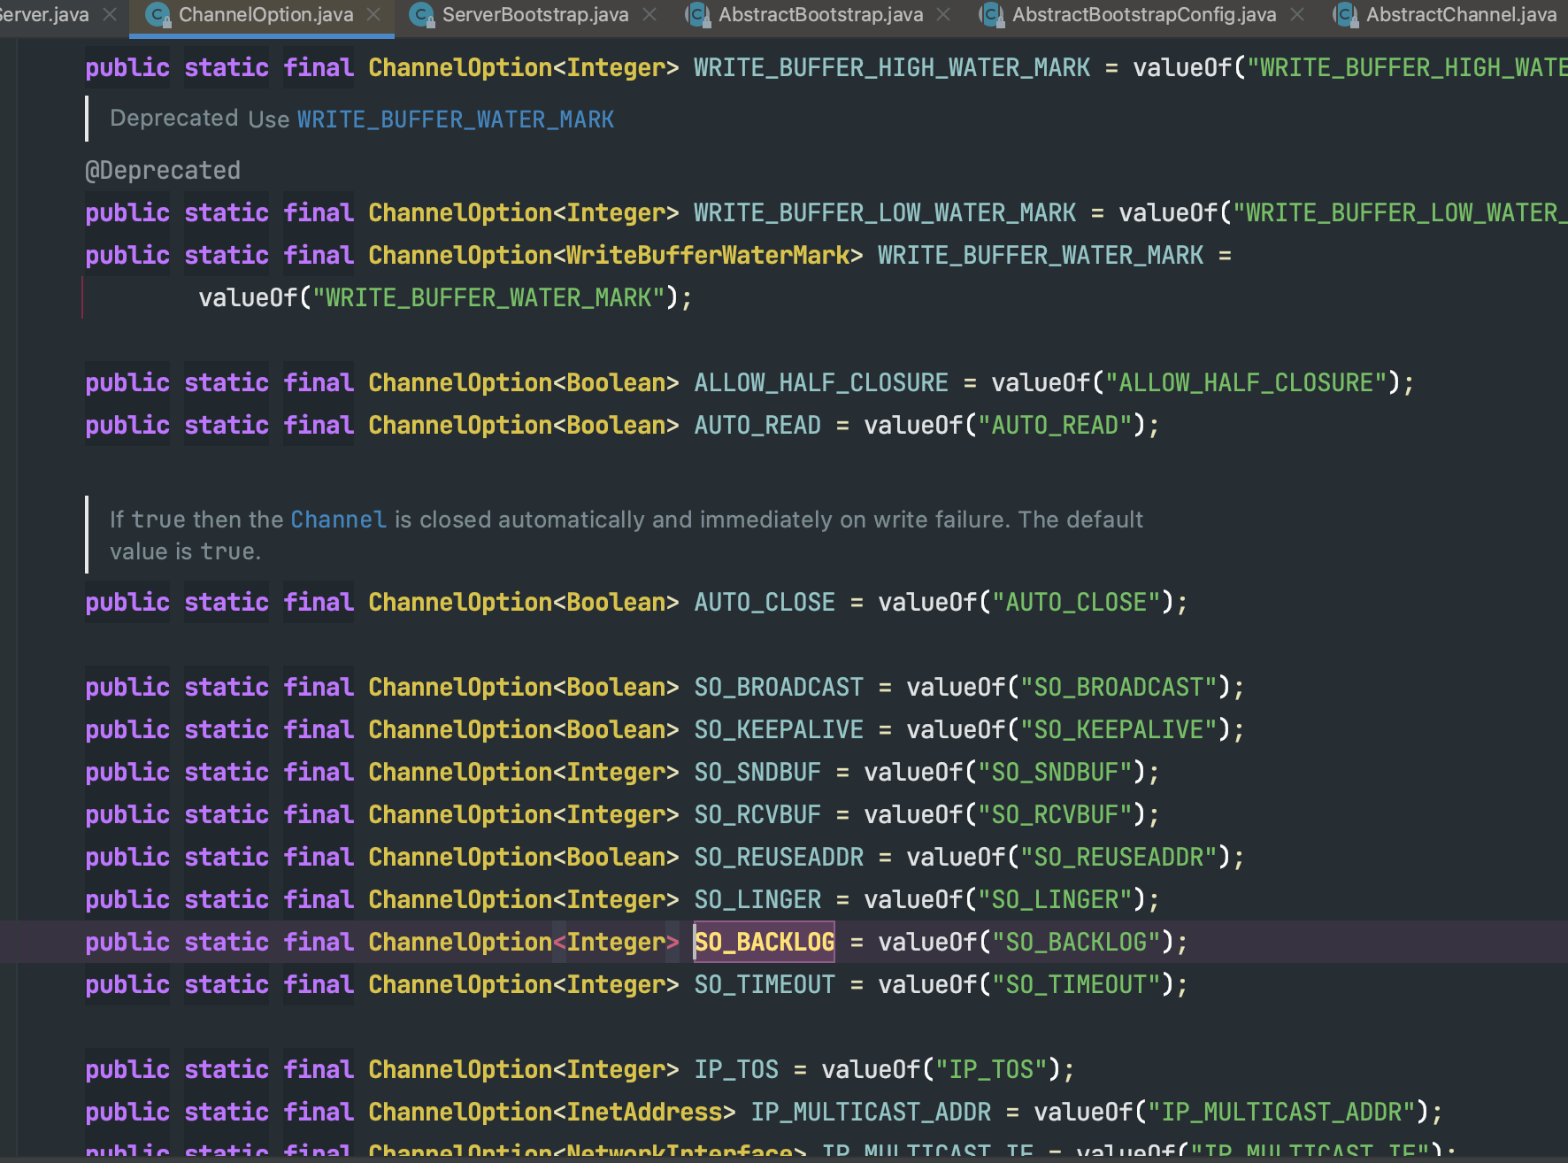Click the SO_LINGER constant name
The height and width of the screenshot is (1163, 1568).
pyautogui.click(x=757, y=899)
